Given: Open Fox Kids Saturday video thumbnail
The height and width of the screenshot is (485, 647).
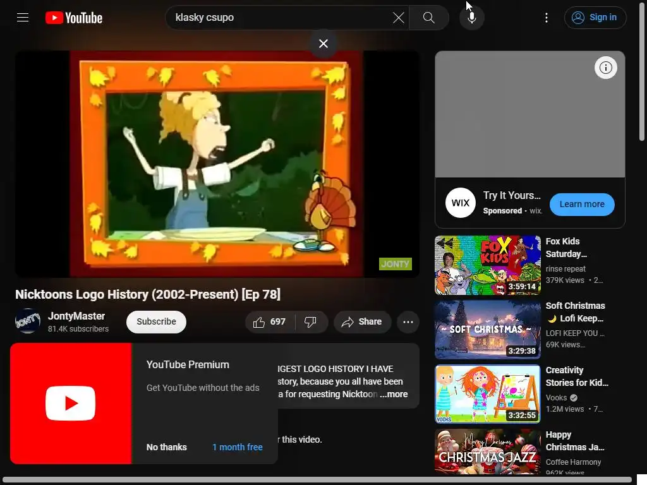Looking at the screenshot, I should (x=487, y=265).
